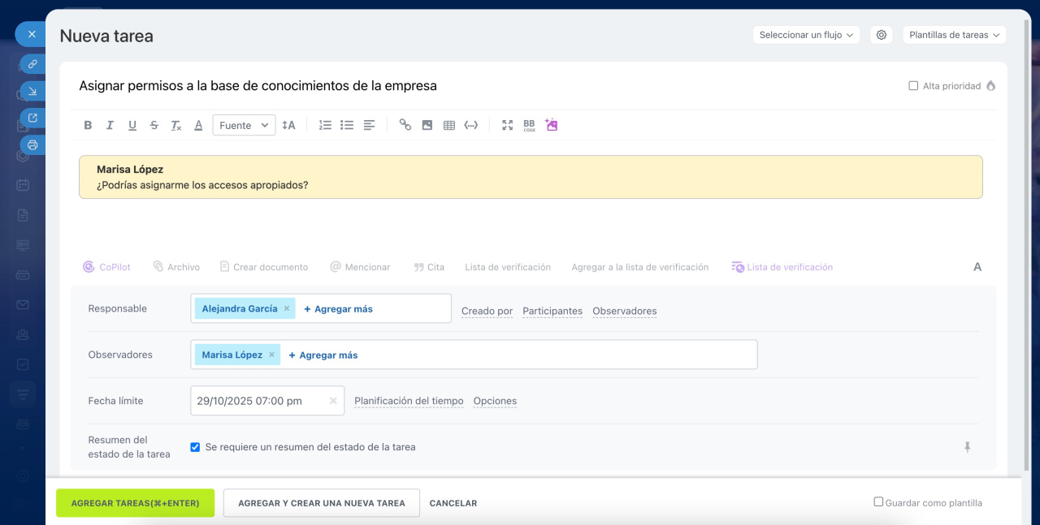Open CoPilot assistant in editor toolbar
Viewport: 1040px width, 525px height.
[x=107, y=267]
